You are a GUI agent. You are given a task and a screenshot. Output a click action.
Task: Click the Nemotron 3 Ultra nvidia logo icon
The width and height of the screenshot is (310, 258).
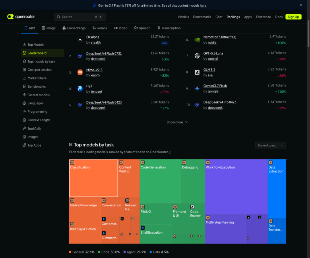(x=197, y=40)
